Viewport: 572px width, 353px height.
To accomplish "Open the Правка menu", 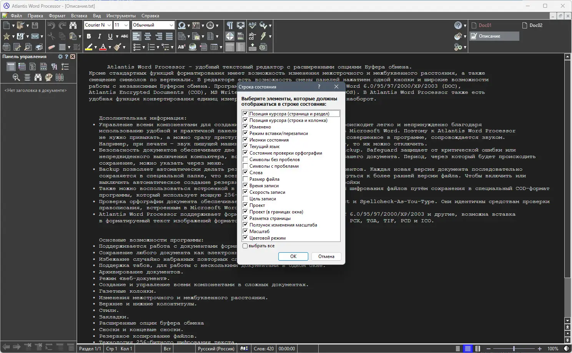I will pos(35,16).
